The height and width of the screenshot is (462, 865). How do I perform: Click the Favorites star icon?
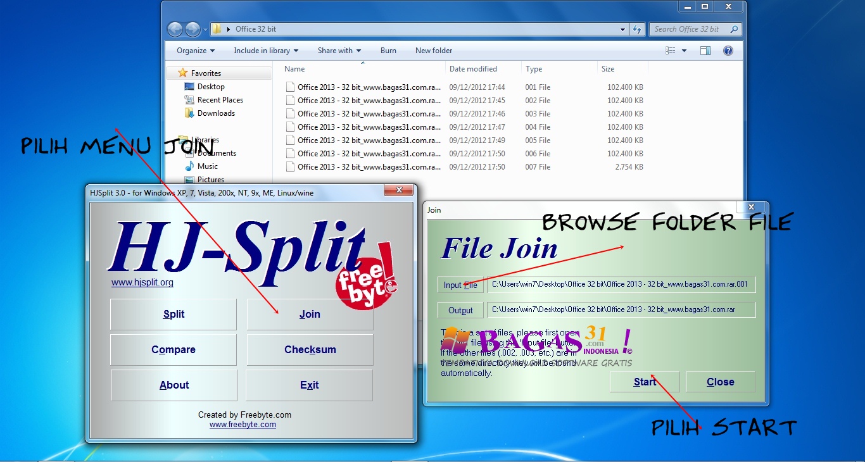pos(183,73)
